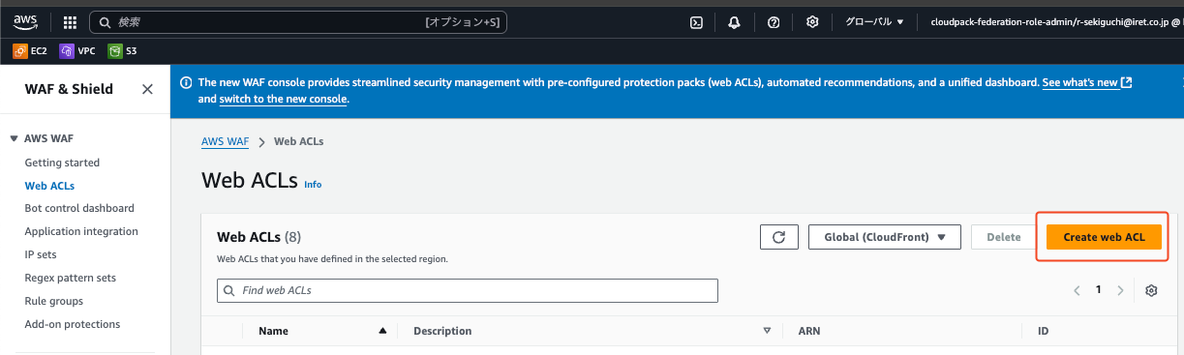Viewport: 1184px width, 355px height.
Task: Open Add-on protections page
Action: (73, 324)
